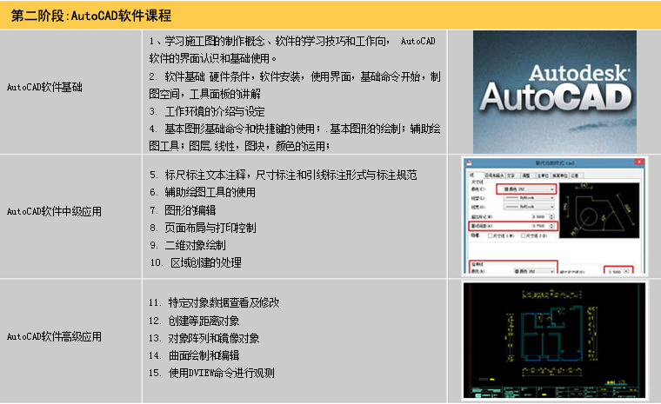Click the app icon in dialog title bar
This screenshot has width=661, height=404.
point(469,163)
